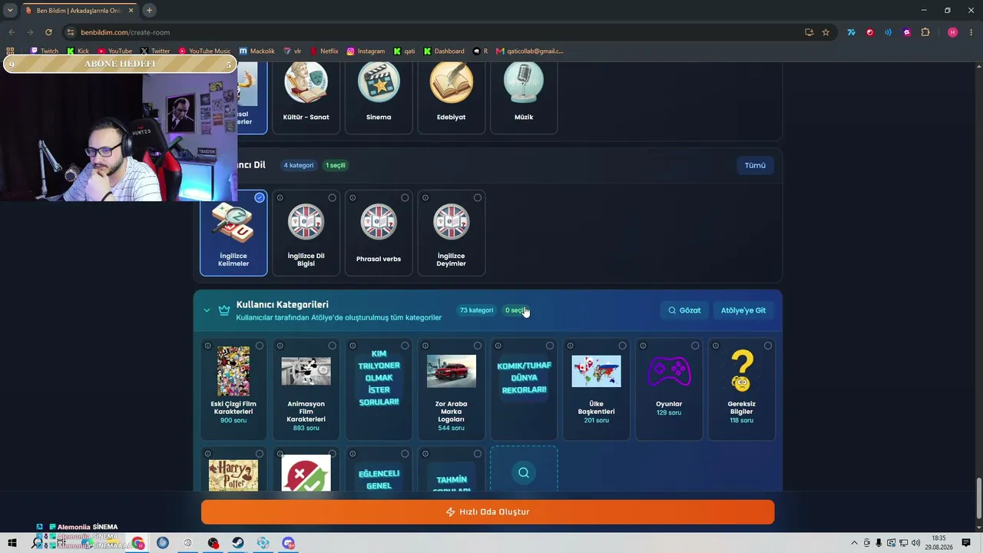Click info icon on Zor Araba Marka Logoları
983x553 pixels.
[425, 346]
